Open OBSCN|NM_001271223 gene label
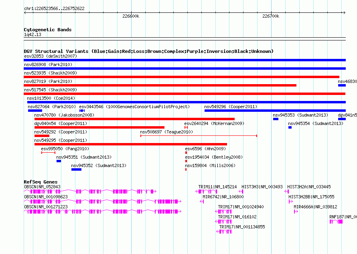Screen dimensions: 357x254 (x=46, y=207)
